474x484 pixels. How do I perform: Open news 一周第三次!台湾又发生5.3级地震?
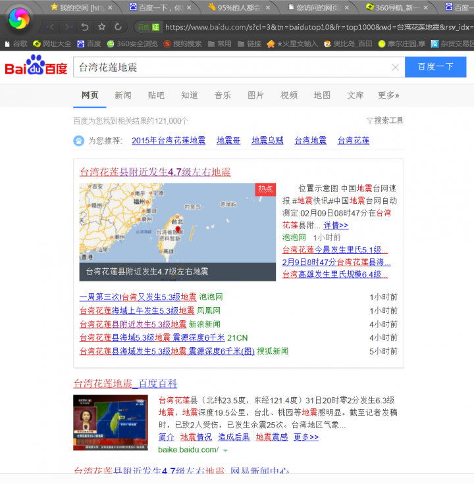pyautogui.click(x=138, y=297)
